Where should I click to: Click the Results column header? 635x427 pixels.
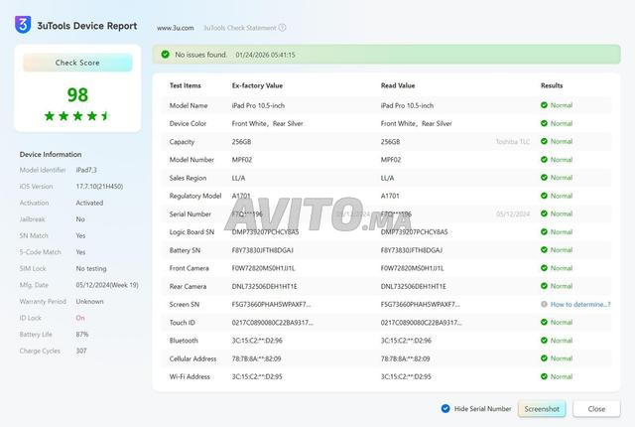coord(552,85)
